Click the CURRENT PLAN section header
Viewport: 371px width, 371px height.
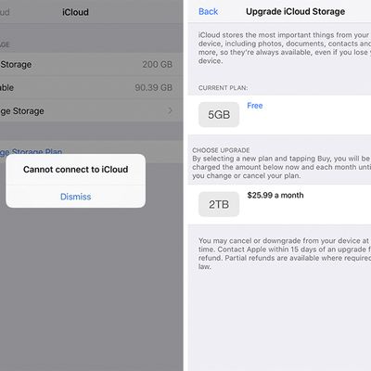(x=223, y=88)
